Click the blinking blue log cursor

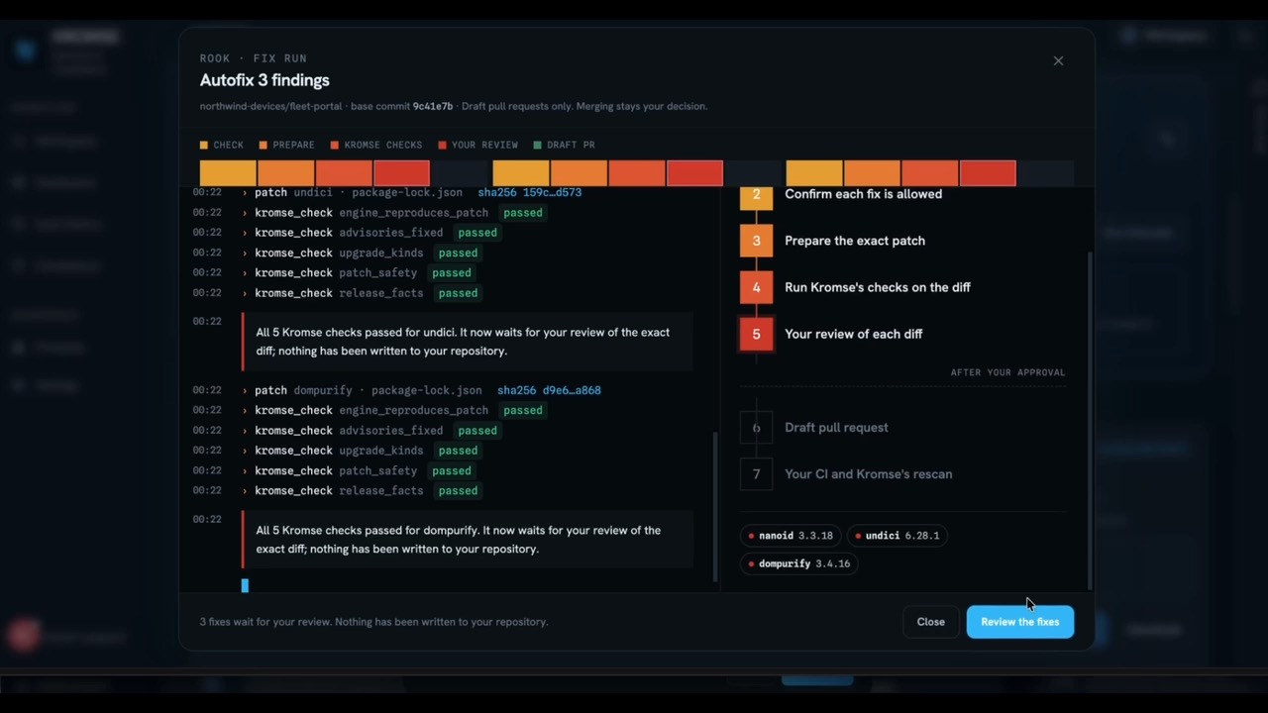245,586
